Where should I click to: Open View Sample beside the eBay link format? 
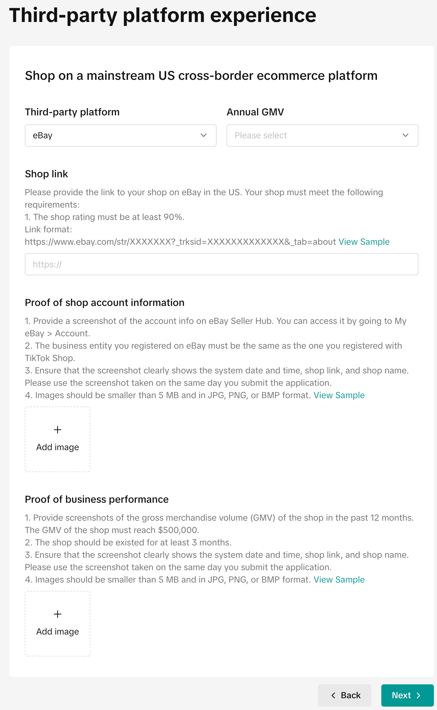coord(364,242)
